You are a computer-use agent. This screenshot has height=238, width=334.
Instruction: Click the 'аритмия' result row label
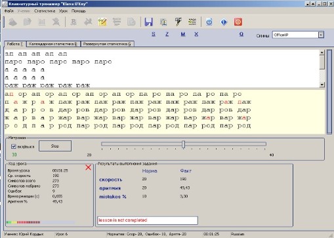[x=110, y=188]
